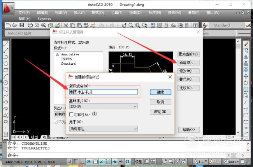Image resolution: width=253 pixels, height=167 pixels.
Task: Select the Circle draw tool
Action: point(6,83)
